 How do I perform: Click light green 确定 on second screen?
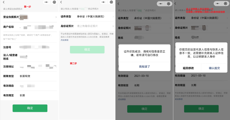coord(87,50)
